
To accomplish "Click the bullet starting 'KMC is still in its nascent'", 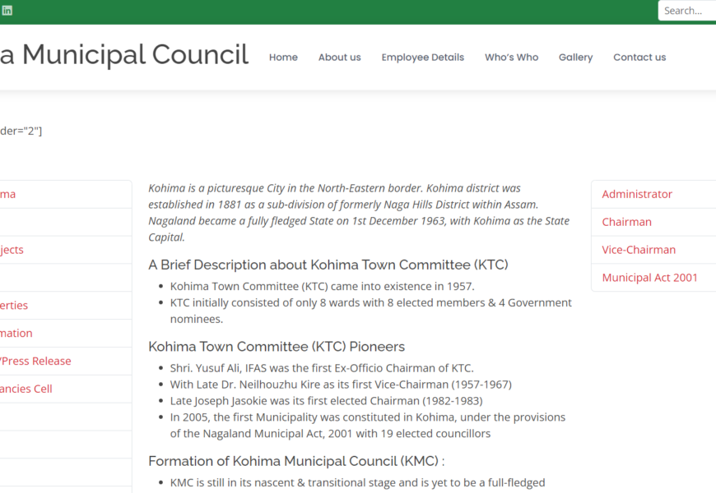I will point(357,482).
